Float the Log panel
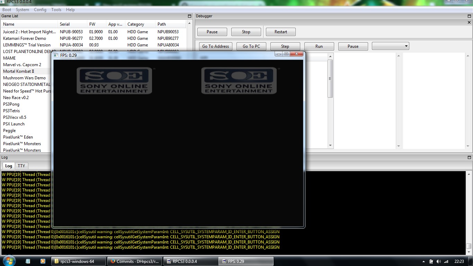This screenshot has height=266, width=473. [x=469, y=158]
